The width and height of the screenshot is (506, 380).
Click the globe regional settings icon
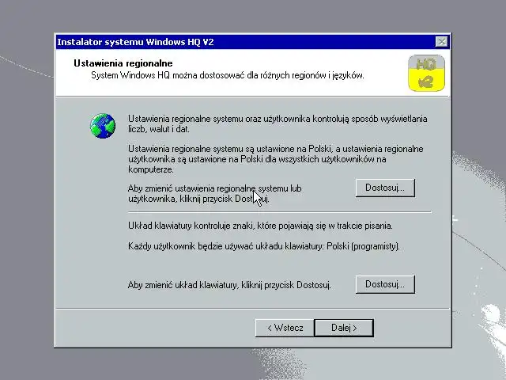click(x=103, y=126)
